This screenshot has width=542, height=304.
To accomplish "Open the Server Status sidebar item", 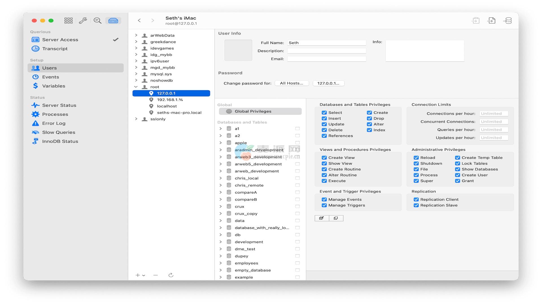I will (x=59, y=105).
